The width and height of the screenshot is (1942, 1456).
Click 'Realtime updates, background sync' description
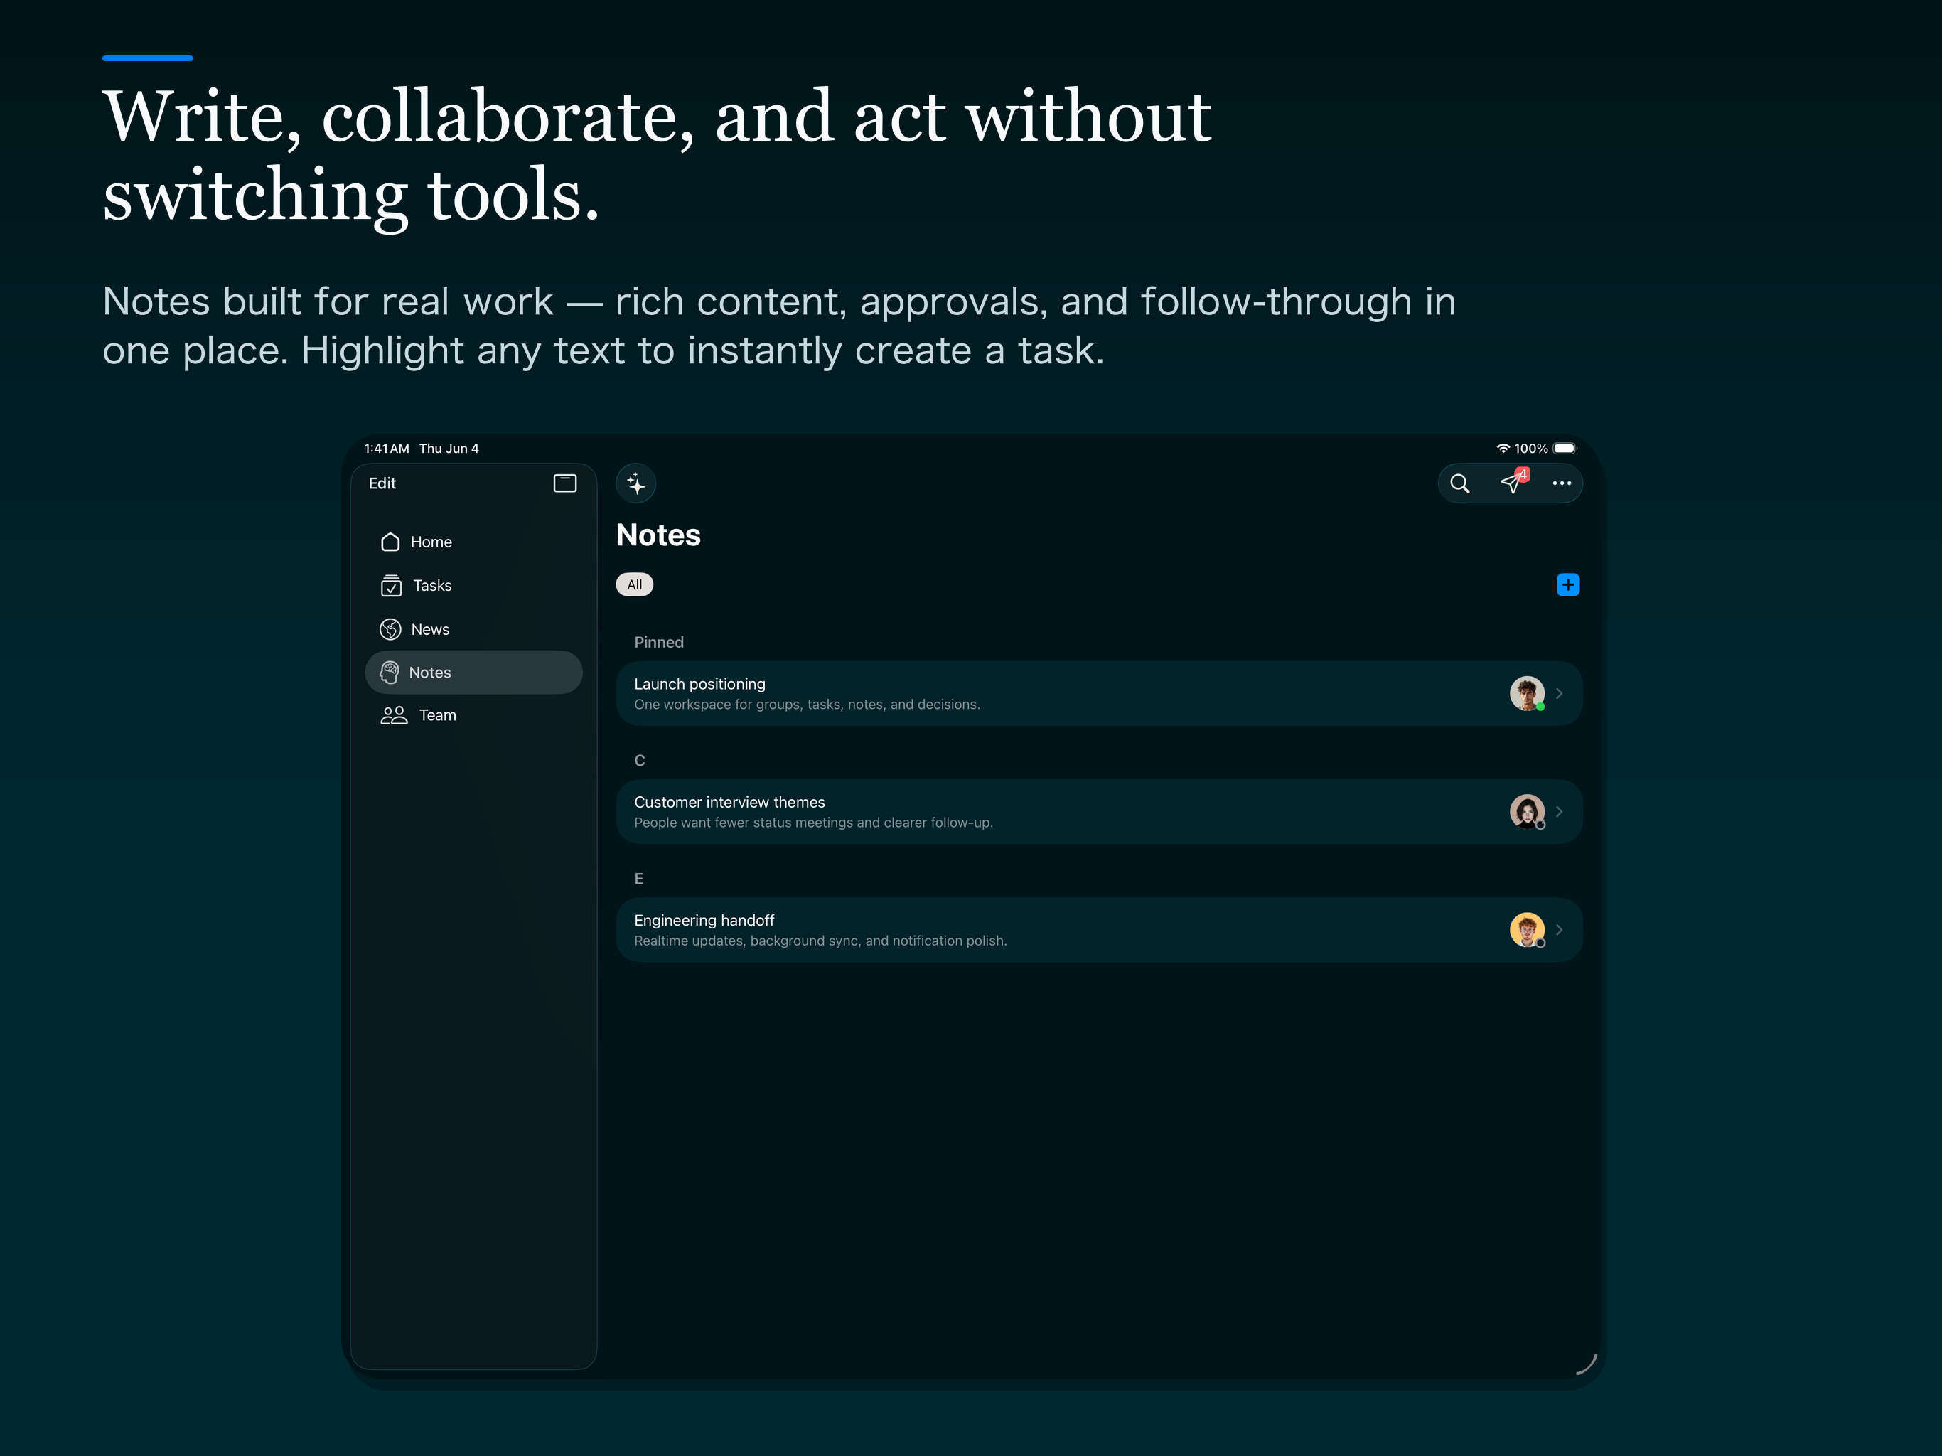click(x=820, y=941)
